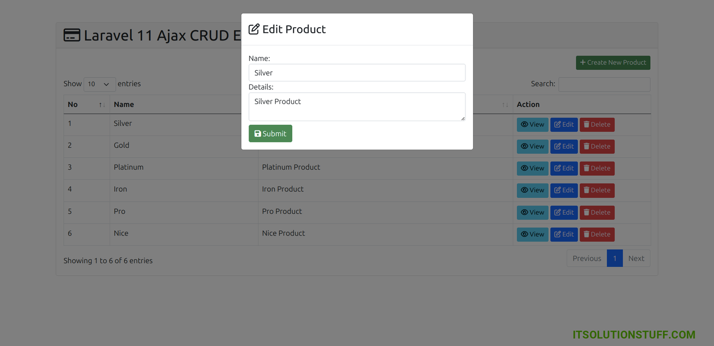View the Silver product row
The image size is (714, 346).
click(532, 125)
